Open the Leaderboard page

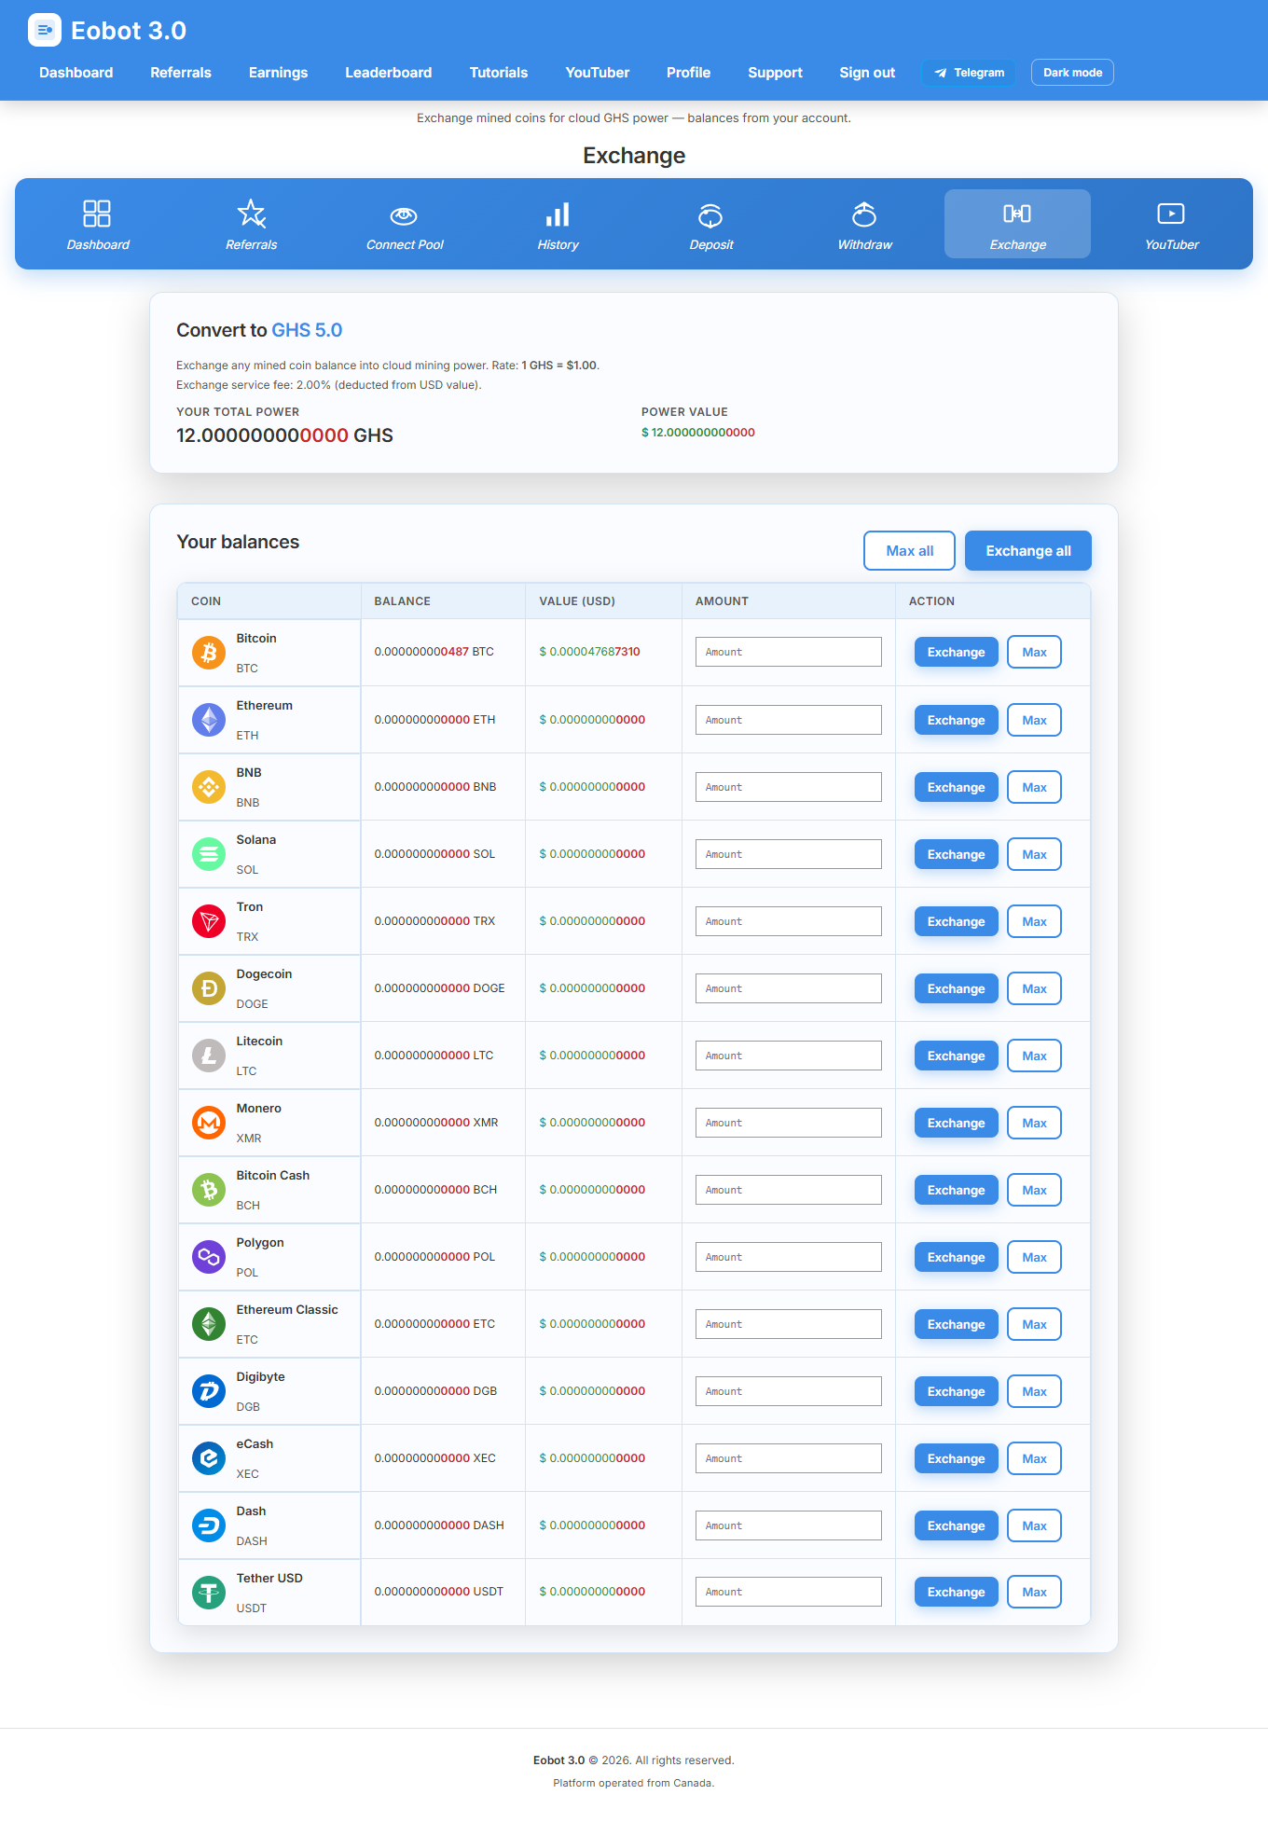(x=388, y=73)
